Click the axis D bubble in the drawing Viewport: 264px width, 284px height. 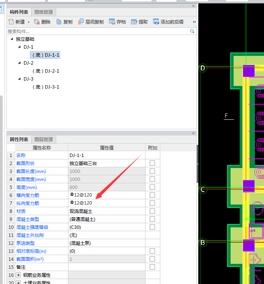(203, 68)
